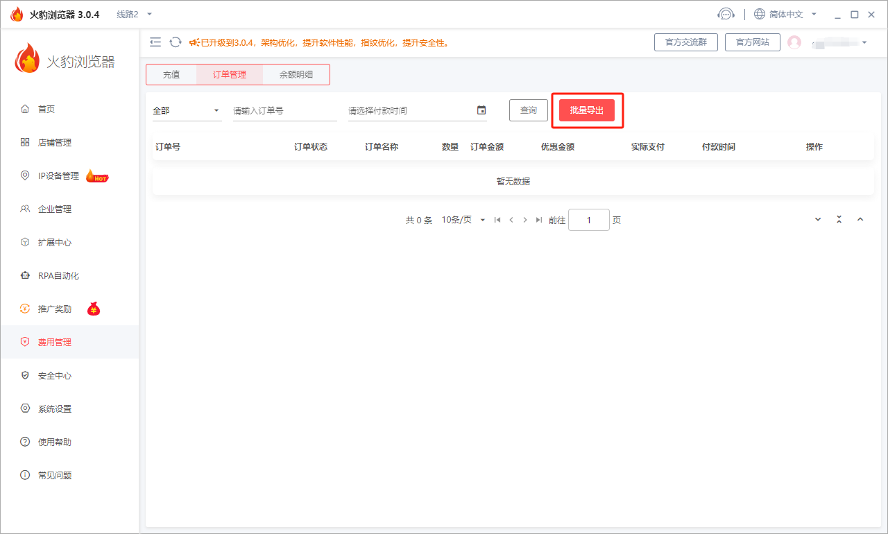Click the 请输入订单号 order number field
This screenshot has width=888, height=534.
284,110
